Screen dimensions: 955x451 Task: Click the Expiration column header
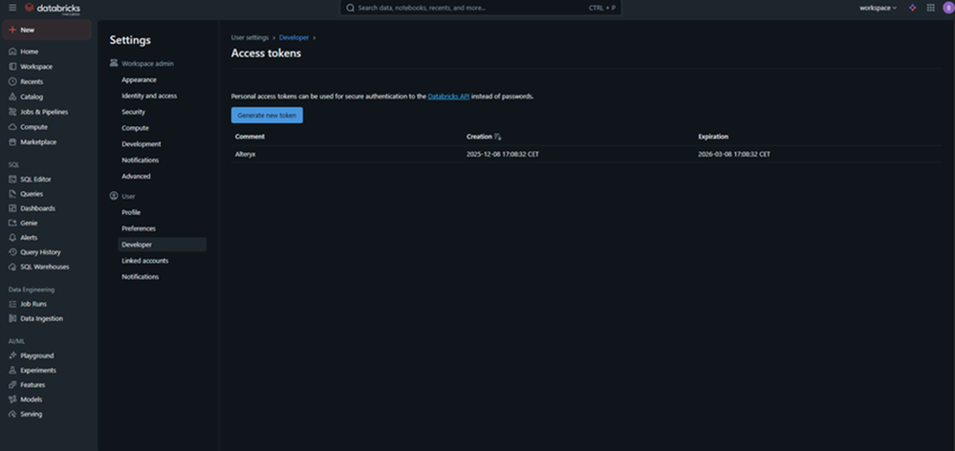pos(713,137)
